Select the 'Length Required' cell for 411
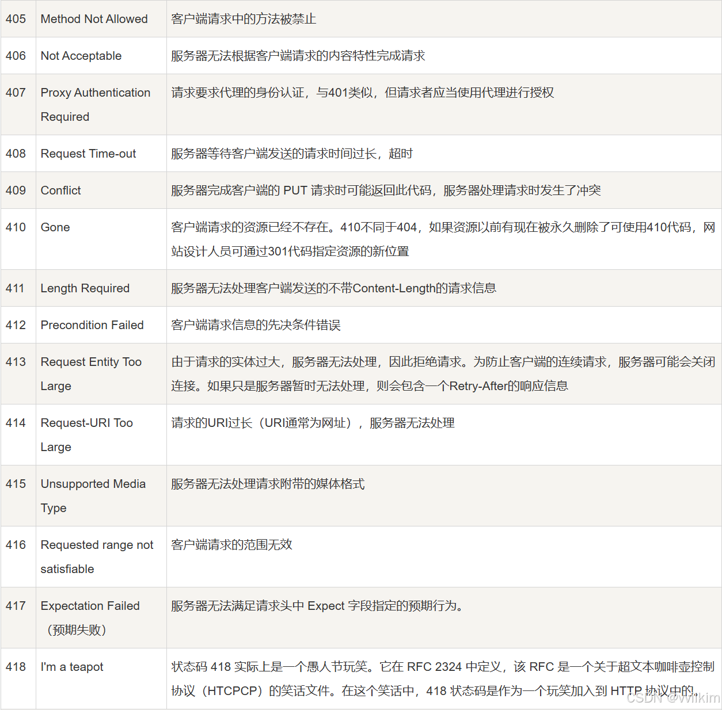722x710 pixels. pos(85,288)
